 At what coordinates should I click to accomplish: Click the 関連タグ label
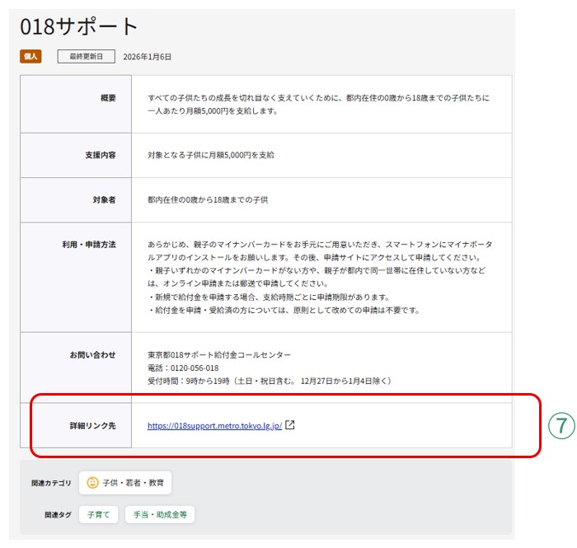point(58,515)
